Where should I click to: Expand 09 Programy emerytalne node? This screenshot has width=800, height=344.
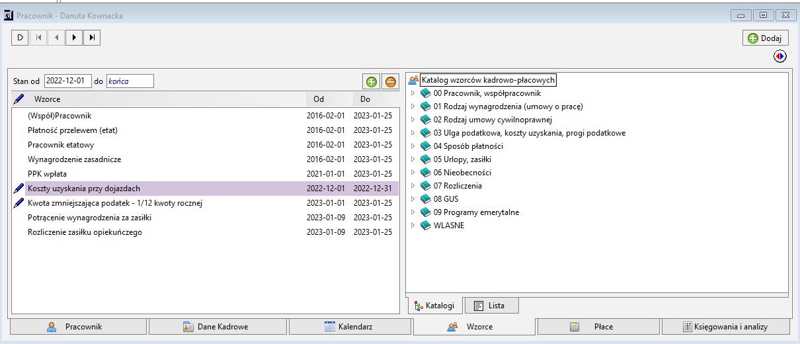(x=413, y=212)
